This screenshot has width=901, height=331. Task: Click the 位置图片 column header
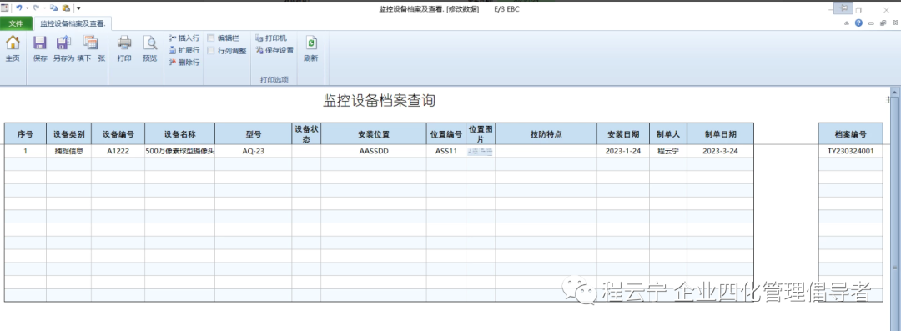tap(481, 134)
